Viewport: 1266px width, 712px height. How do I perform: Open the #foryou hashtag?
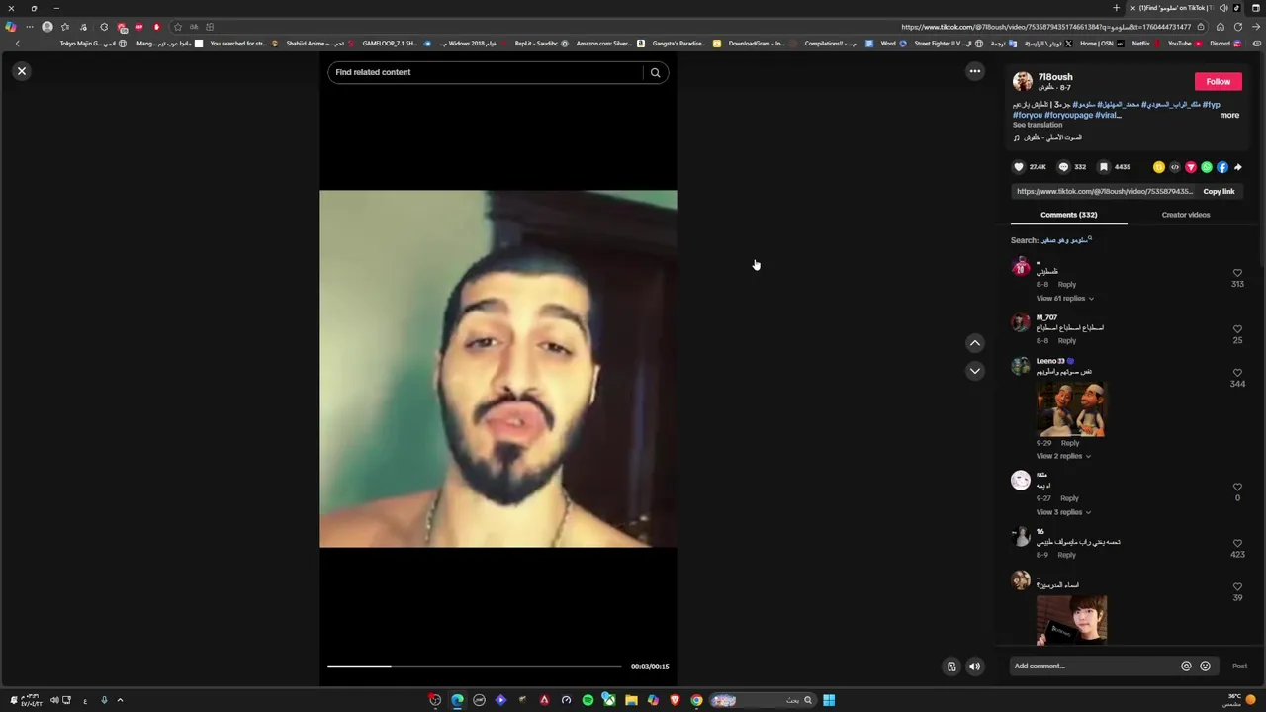click(x=1028, y=115)
